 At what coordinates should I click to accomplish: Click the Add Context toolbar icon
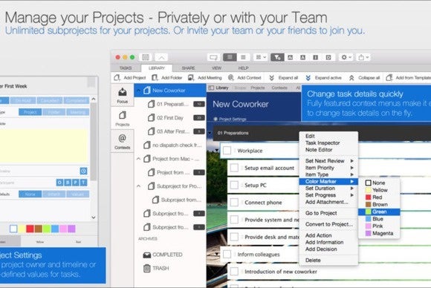231,78
